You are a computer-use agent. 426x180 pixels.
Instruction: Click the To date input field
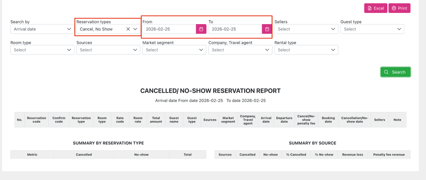(235, 29)
